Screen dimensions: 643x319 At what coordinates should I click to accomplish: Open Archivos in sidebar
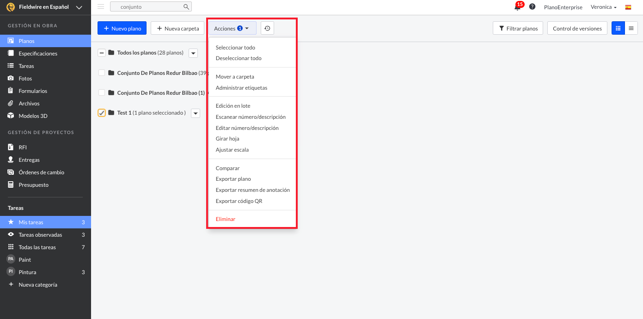click(45, 104)
